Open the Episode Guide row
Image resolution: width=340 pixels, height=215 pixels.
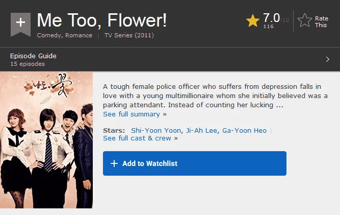click(x=170, y=59)
